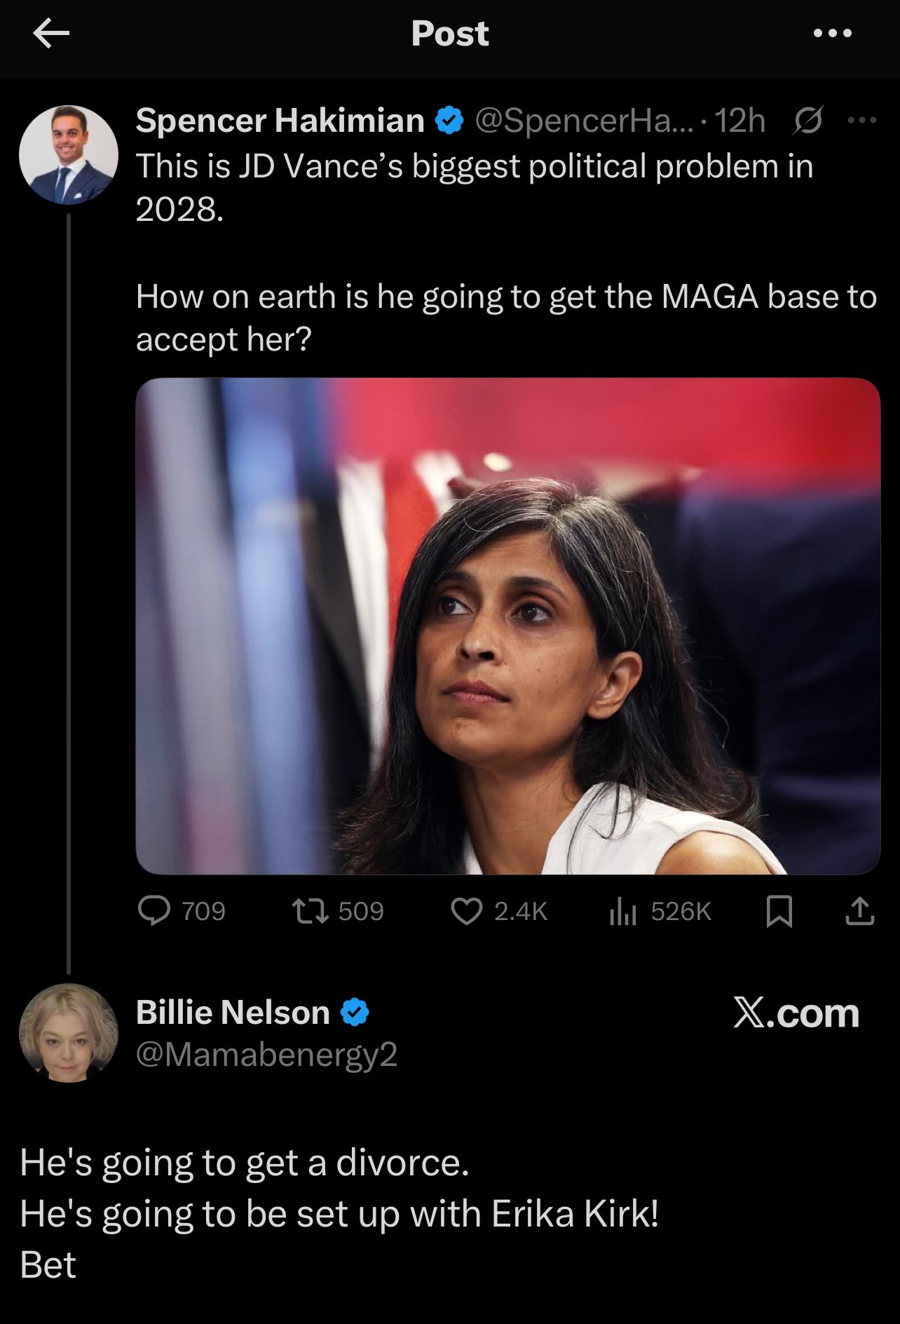Open the three-dot menu in header
The height and width of the screenshot is (1324, 900).
pos(833,33)
